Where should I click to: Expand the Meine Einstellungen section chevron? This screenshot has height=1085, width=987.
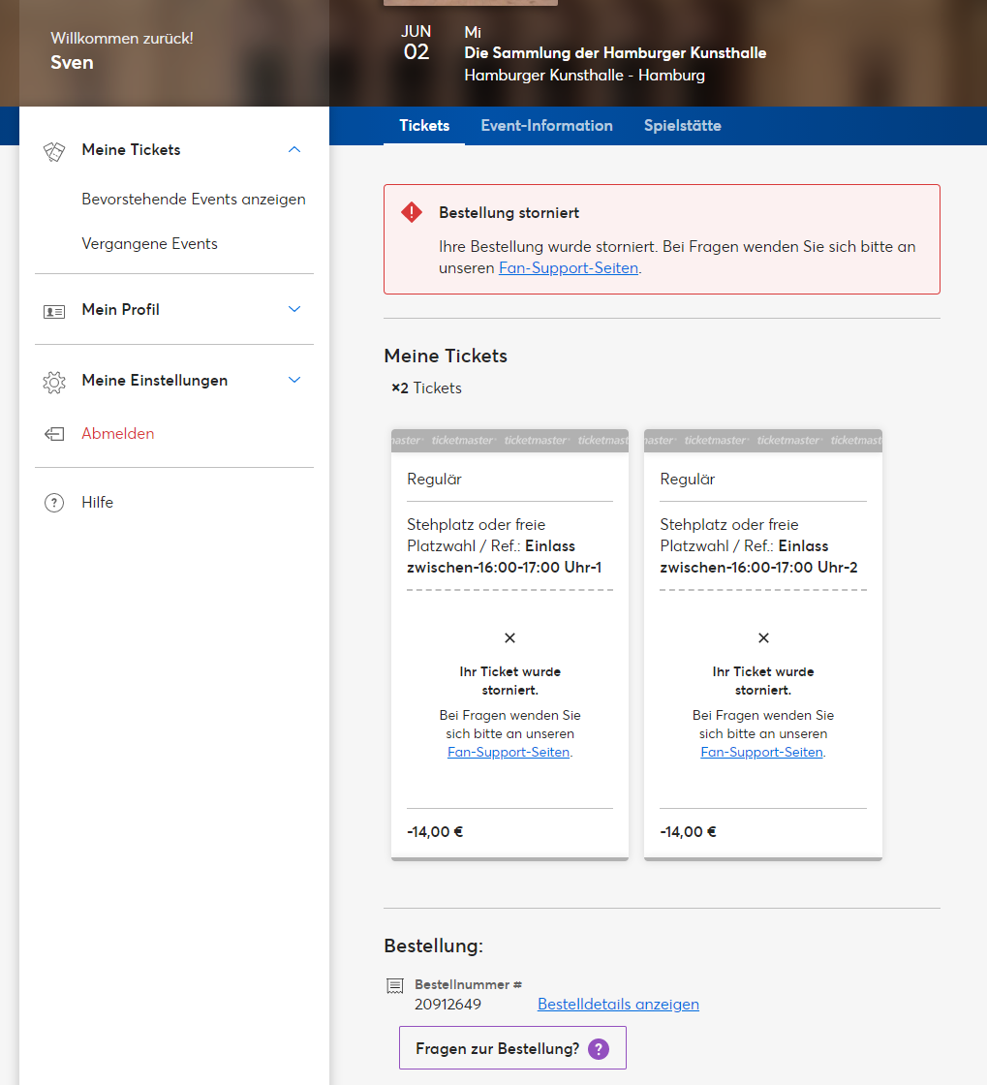[294, 380]
